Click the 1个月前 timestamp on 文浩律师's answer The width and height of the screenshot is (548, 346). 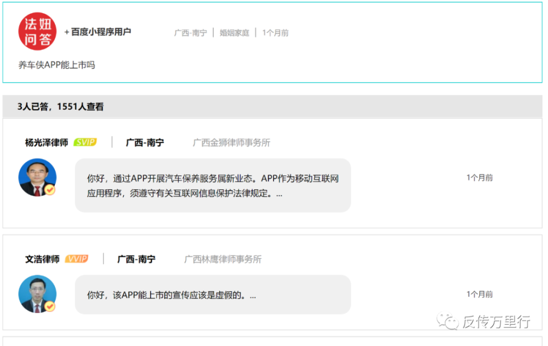pos(480,294)
